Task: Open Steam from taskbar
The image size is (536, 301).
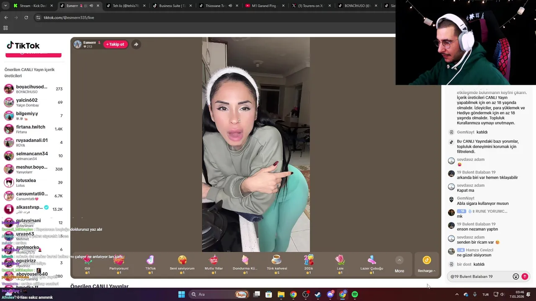Action: pyautogui.click(x=318, y=294)
